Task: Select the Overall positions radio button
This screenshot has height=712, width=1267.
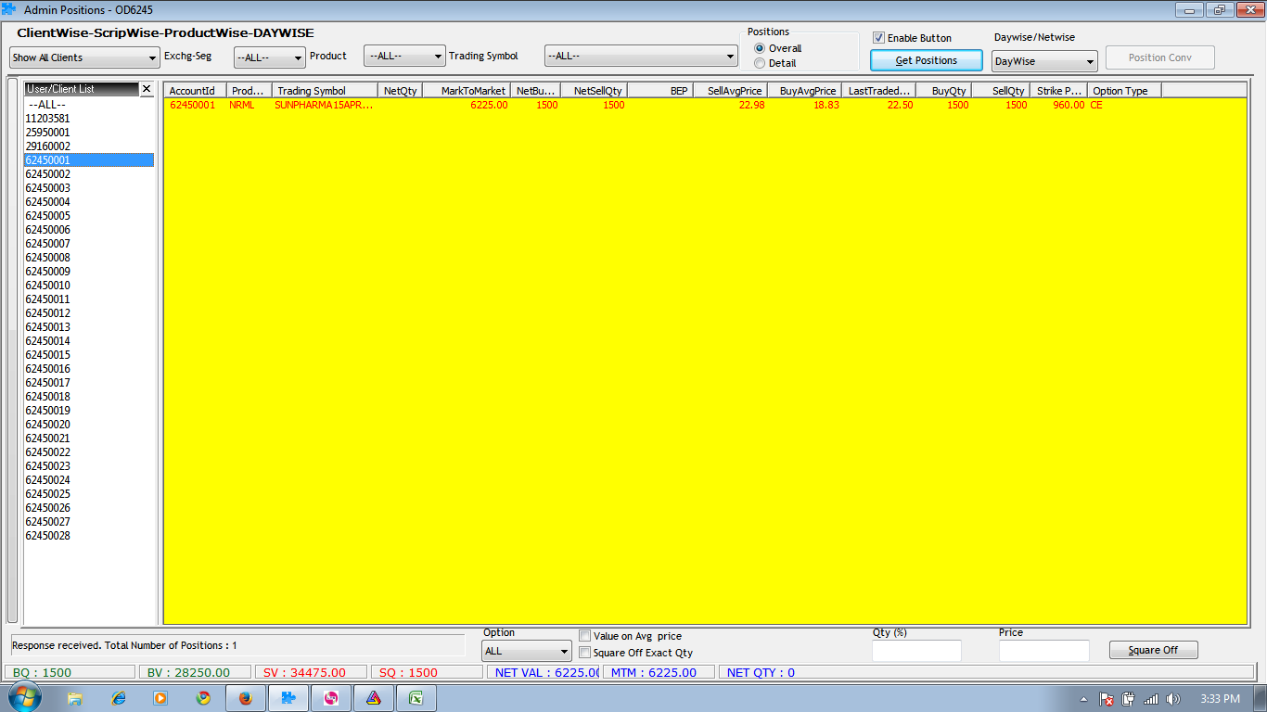Action: pos(760,48)
